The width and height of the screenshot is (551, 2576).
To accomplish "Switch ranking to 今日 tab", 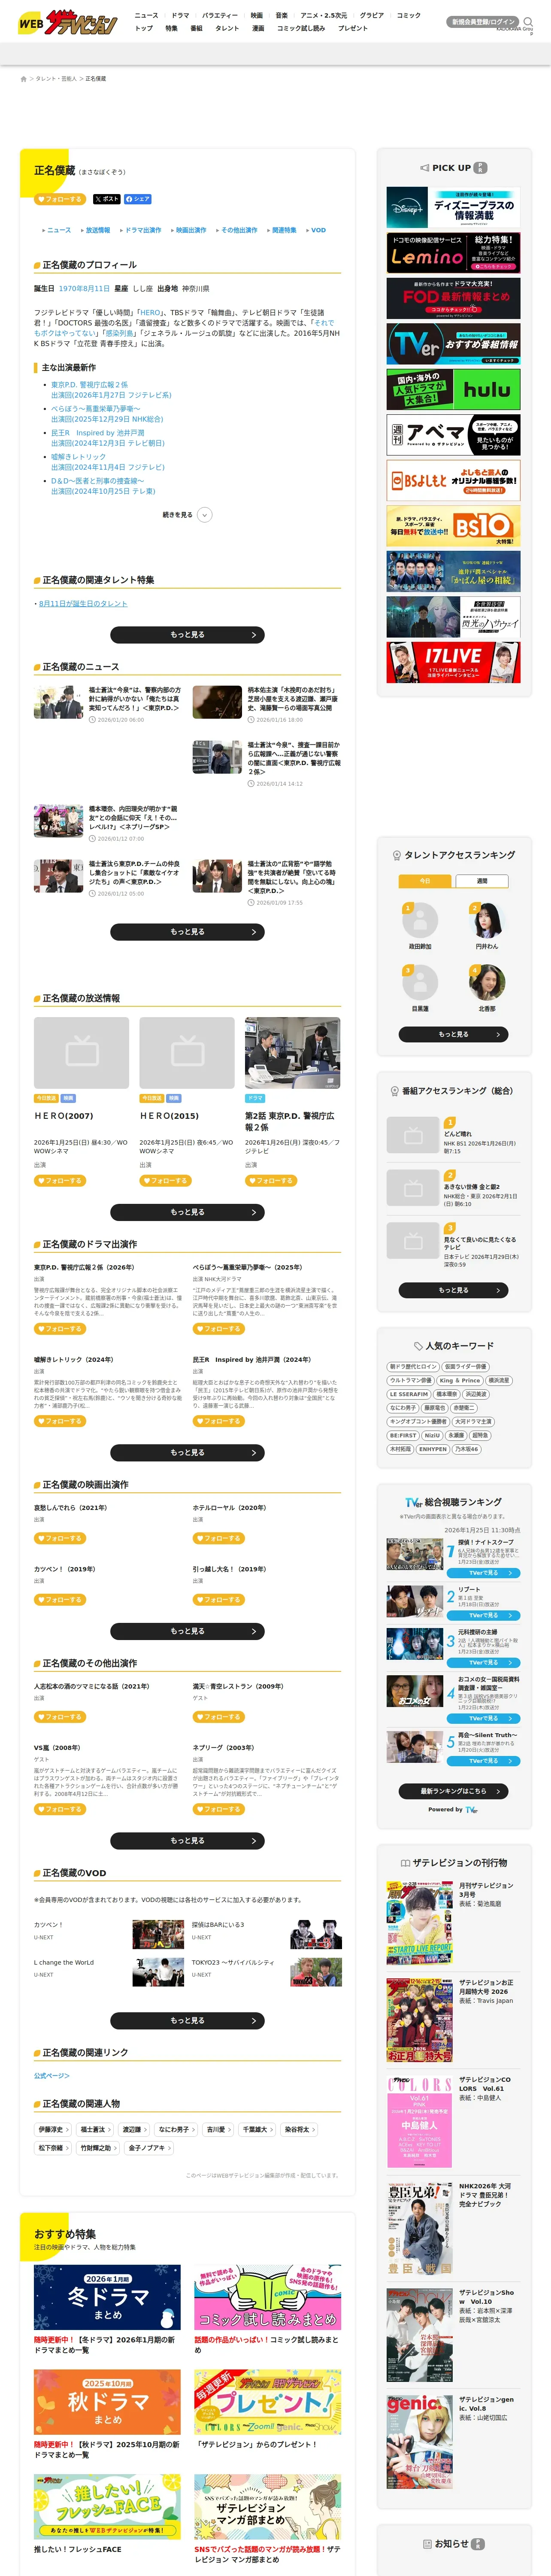I will tap(425, 881).
